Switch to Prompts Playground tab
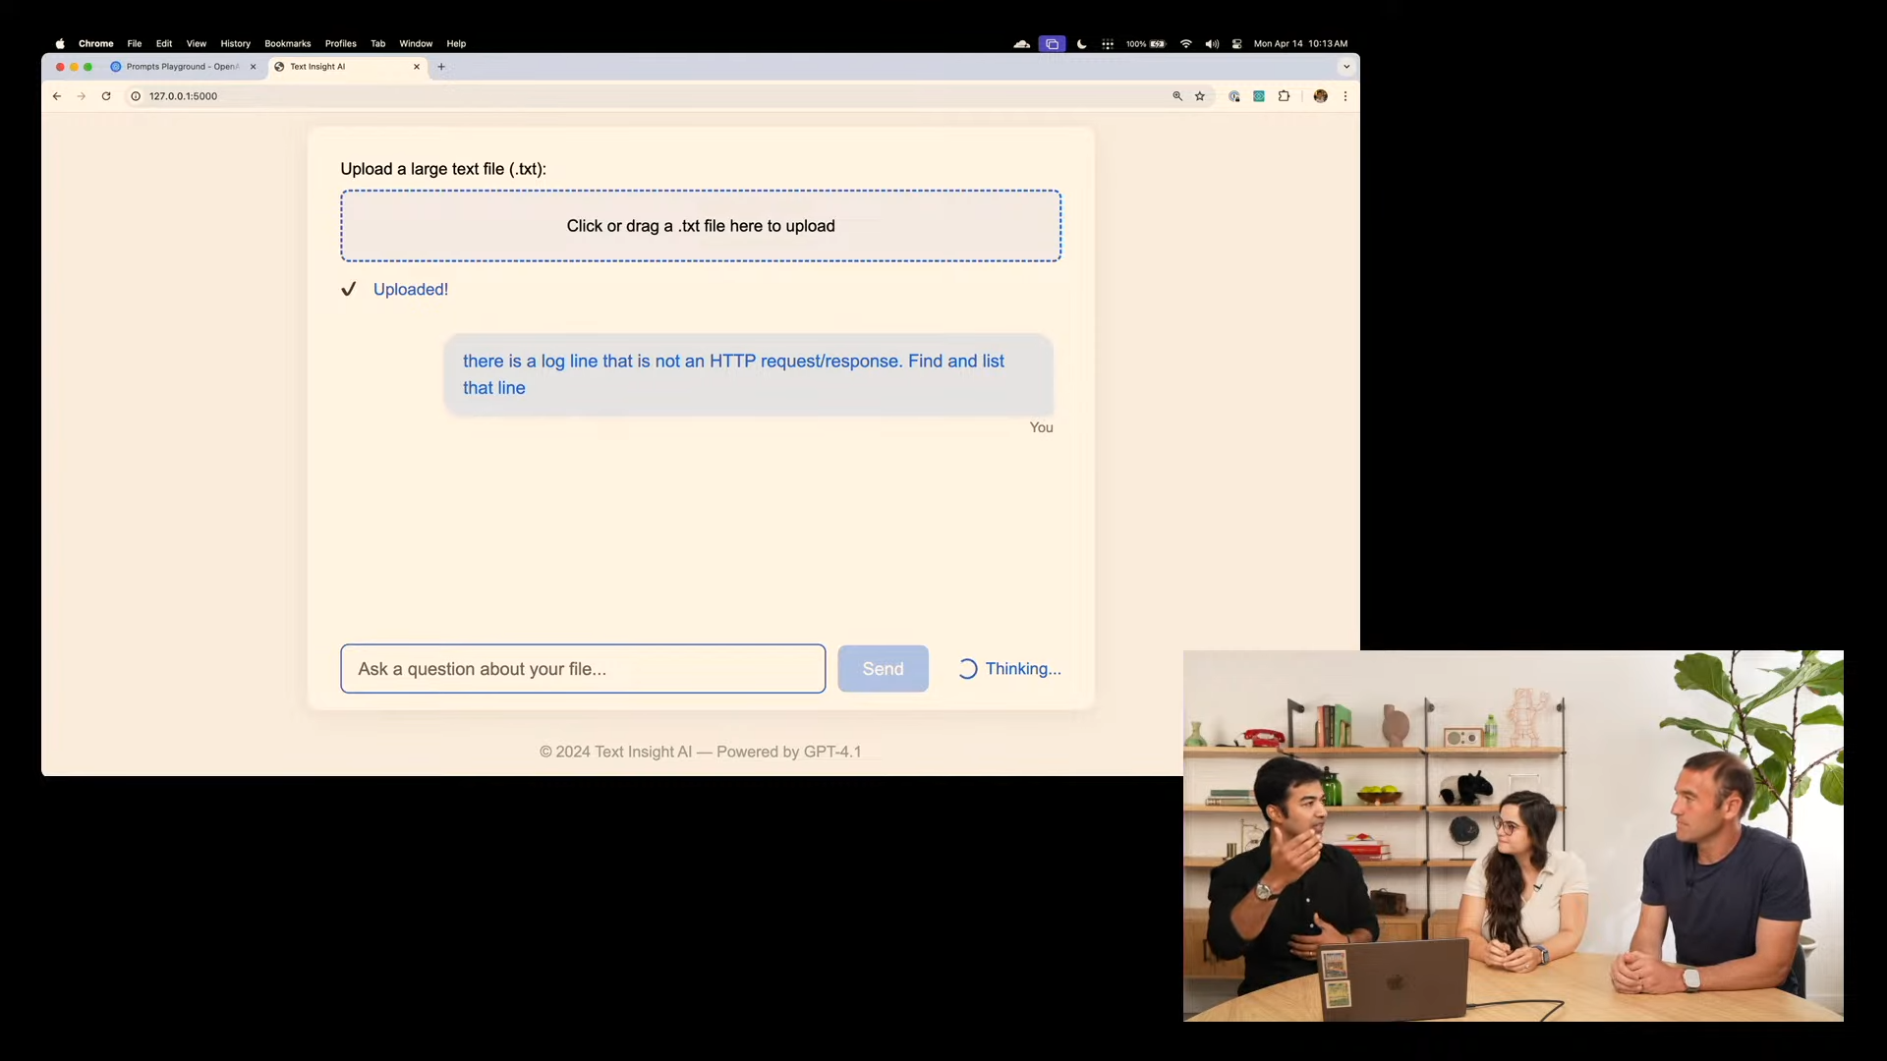Viewport: 1887px width, 1061px height. 181,67
